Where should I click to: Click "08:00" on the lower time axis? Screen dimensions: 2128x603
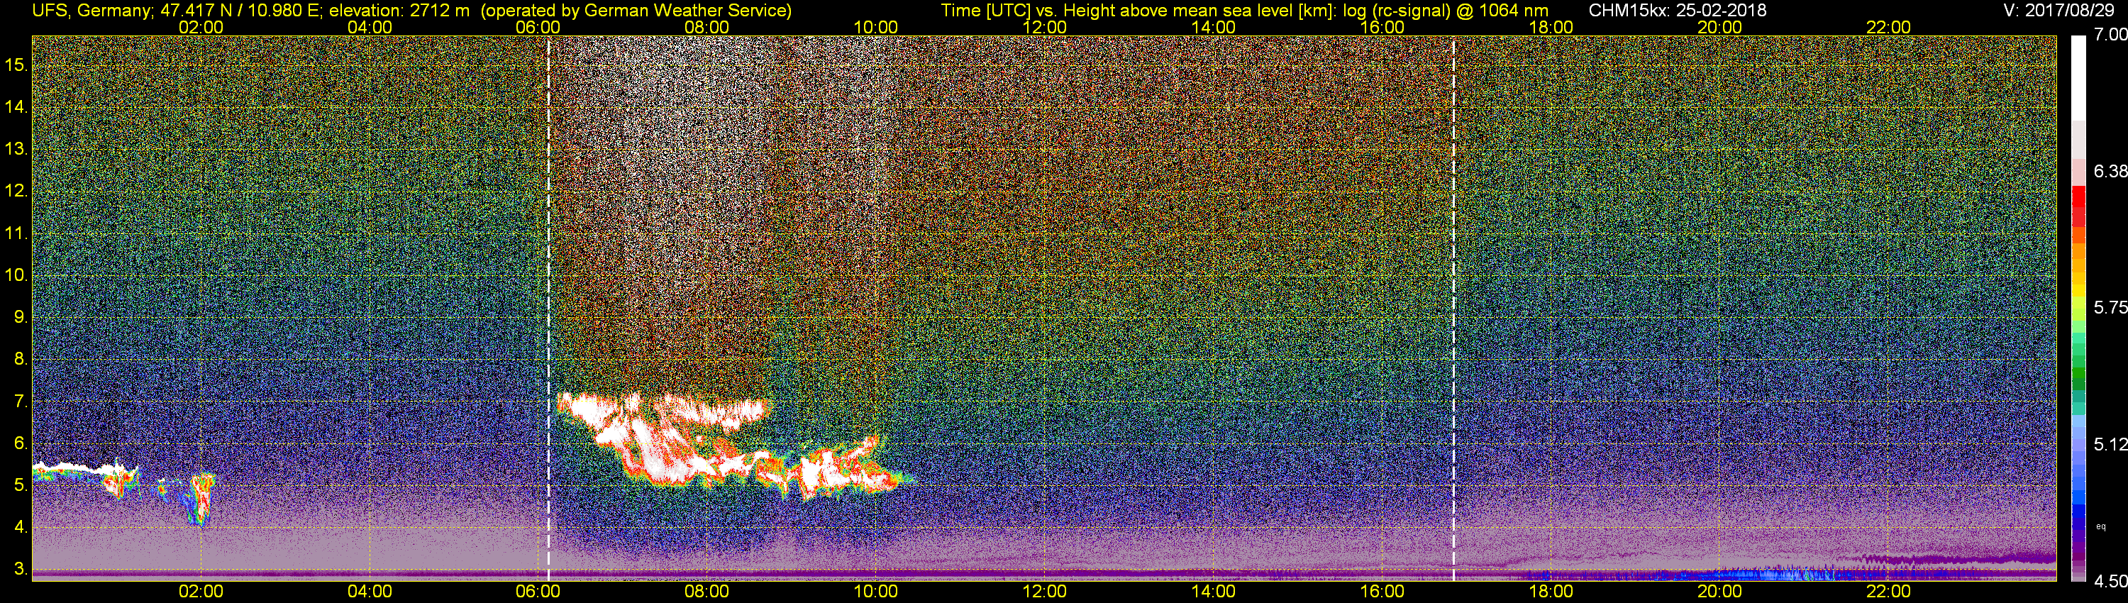pyautogui.click(x=707, y=592)
